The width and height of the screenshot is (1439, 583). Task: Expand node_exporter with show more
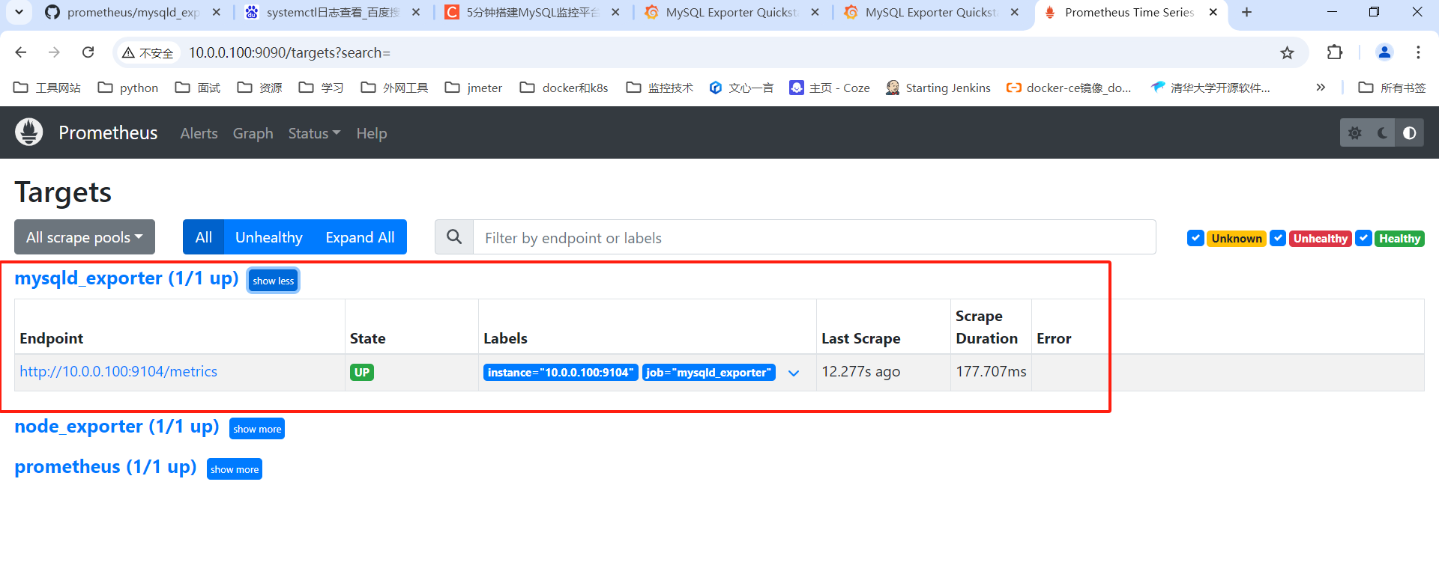click(x=257, y=429)
